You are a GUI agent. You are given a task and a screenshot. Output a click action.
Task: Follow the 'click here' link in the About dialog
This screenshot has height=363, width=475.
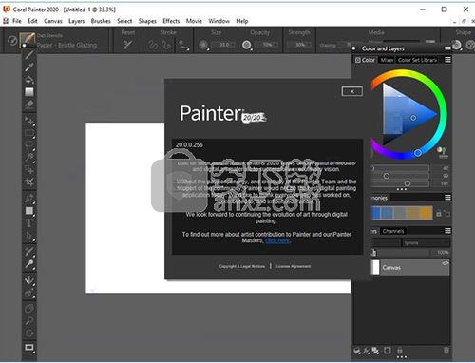tap(277, 240)
